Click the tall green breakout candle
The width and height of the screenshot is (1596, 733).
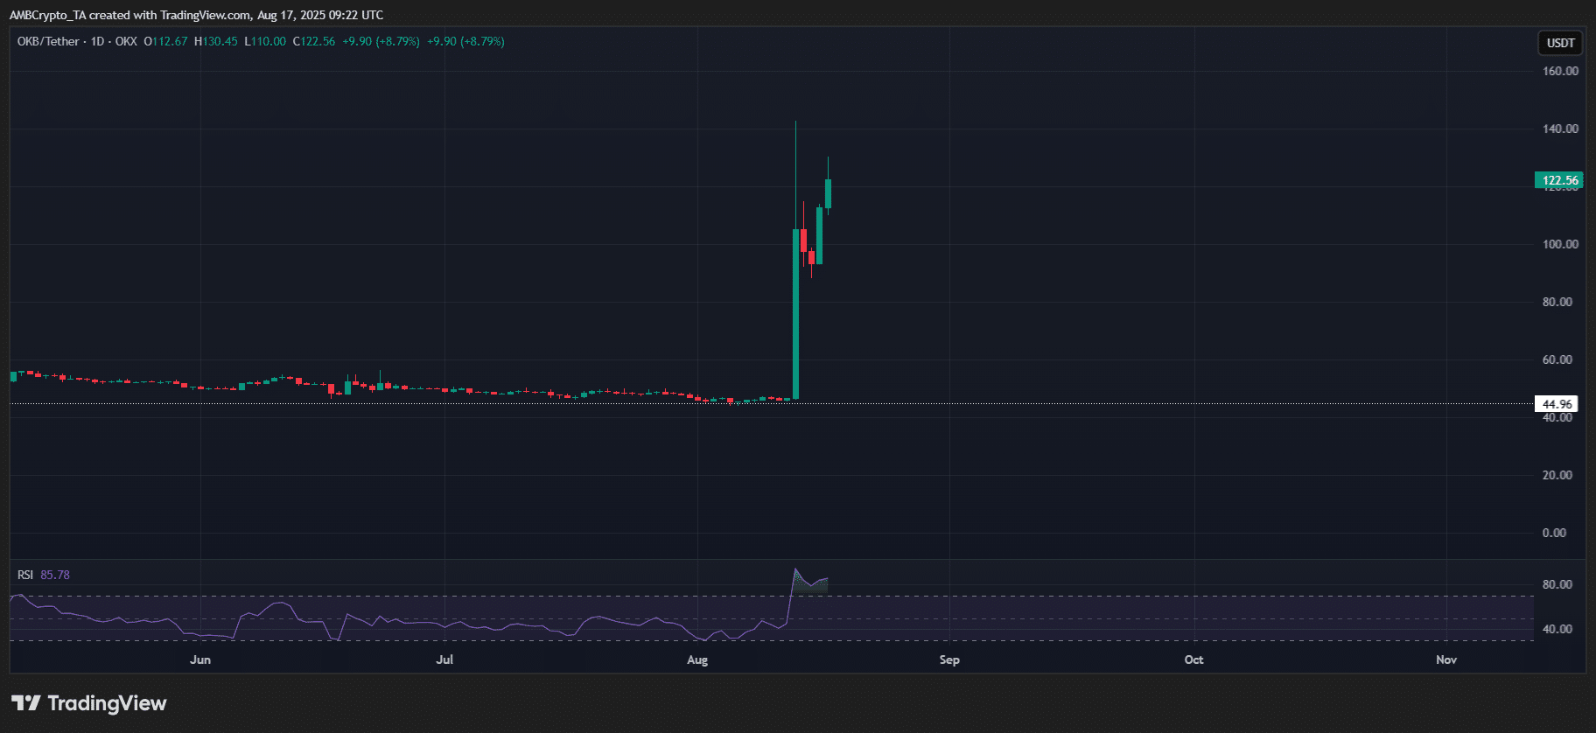click(795, 315)
